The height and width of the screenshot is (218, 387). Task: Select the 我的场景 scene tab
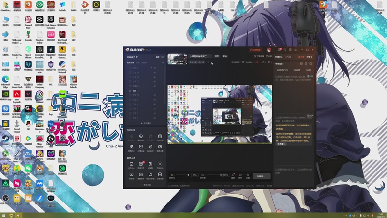pos(130,63)
